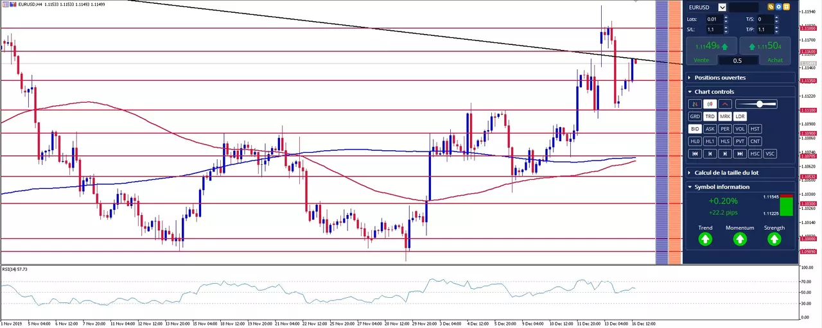This screenshot has width=822, height=328.
Task: Toggle VSC vertical scale button
Action: tap(771, 153)
